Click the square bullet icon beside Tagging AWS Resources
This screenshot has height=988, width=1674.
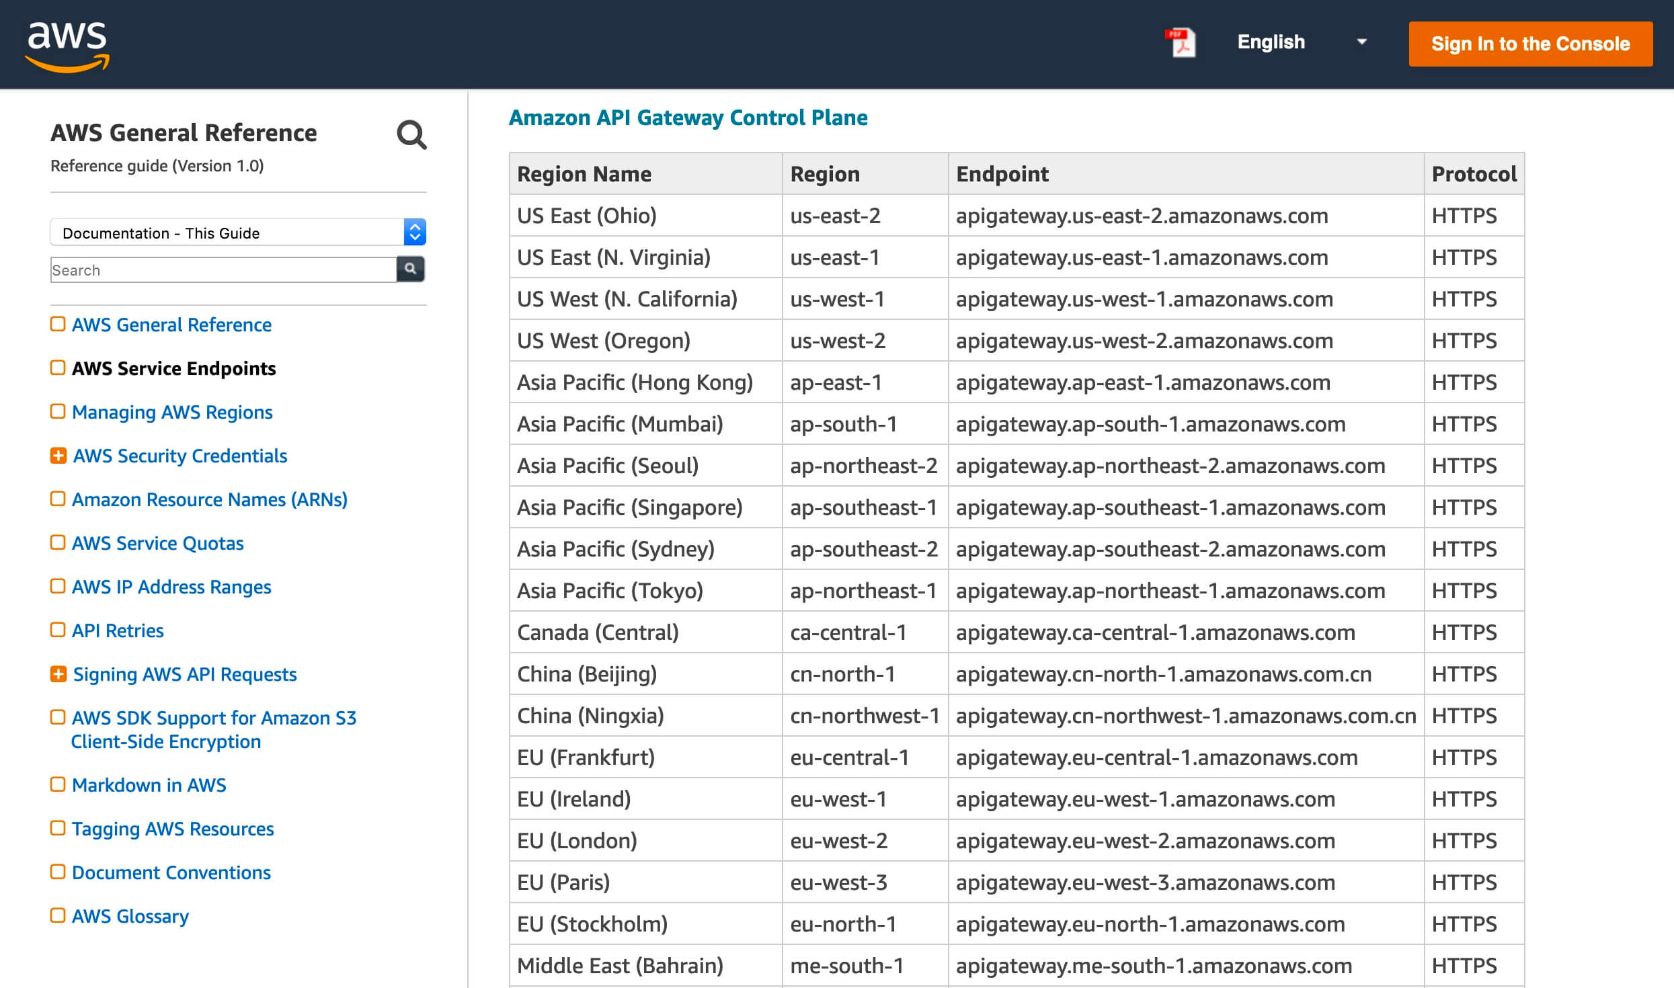pyautogui.click(x=58, y=828)
